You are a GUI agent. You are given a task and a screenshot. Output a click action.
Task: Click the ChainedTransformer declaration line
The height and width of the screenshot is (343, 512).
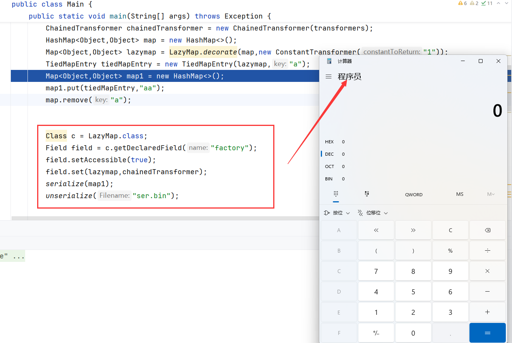coord(209,28)
